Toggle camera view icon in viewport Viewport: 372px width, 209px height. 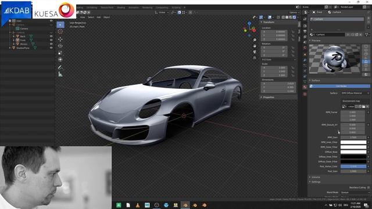coord(255,52)
